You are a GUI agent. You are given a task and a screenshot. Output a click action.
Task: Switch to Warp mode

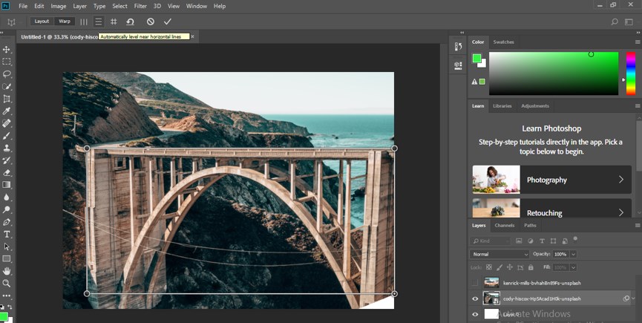(65, 22)
